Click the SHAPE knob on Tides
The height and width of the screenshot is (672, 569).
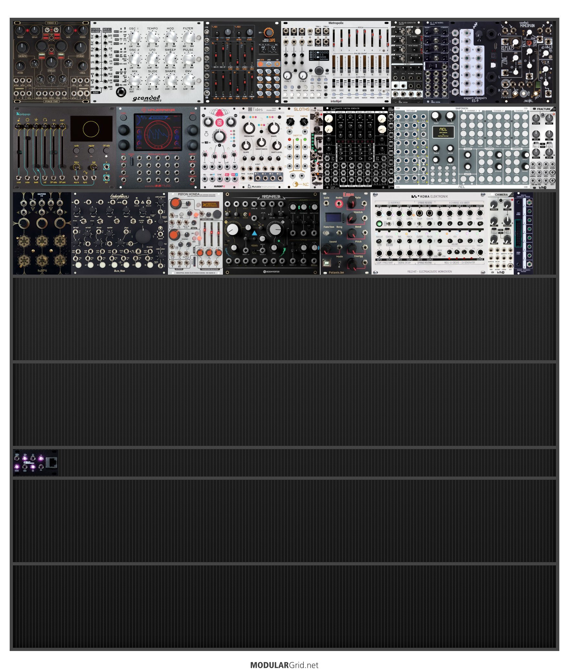click(274, 128)
